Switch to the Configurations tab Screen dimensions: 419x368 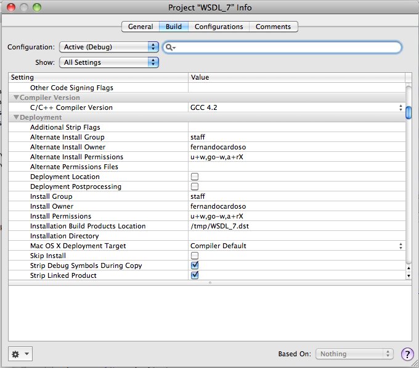(x=219, y=27)
